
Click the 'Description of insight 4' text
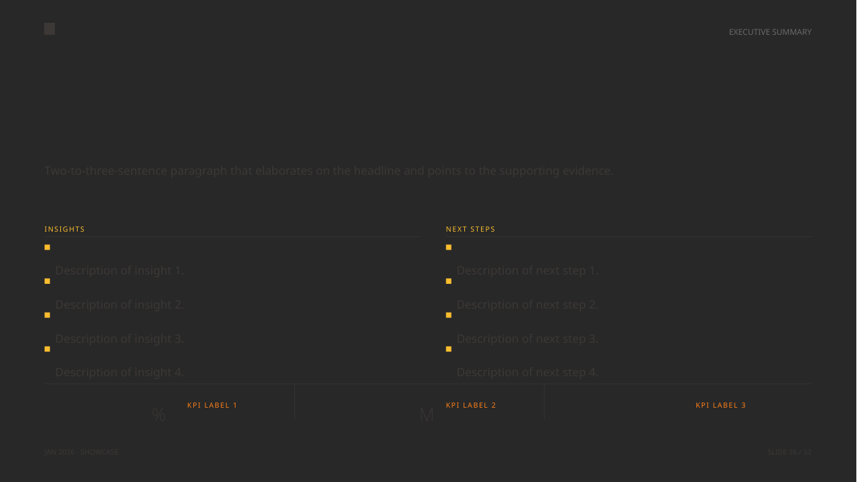point(120,372)
